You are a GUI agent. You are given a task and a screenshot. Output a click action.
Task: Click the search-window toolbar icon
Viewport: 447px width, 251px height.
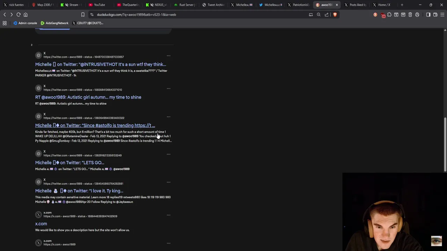click(396, 15)
